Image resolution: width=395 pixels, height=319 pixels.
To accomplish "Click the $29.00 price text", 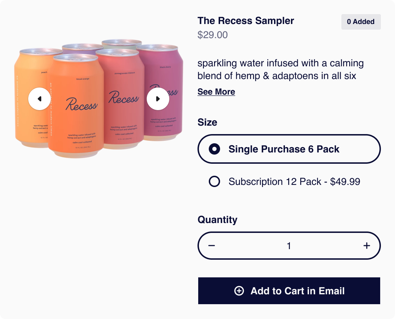I will point(213,35).
